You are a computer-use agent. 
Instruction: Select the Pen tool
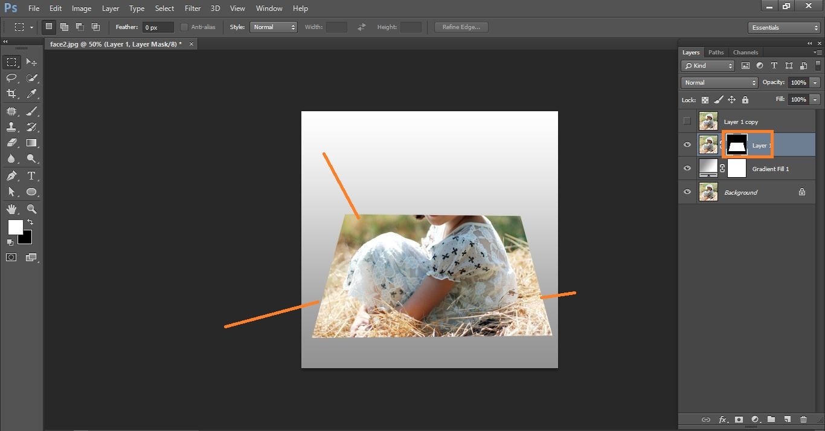point(11,176)
